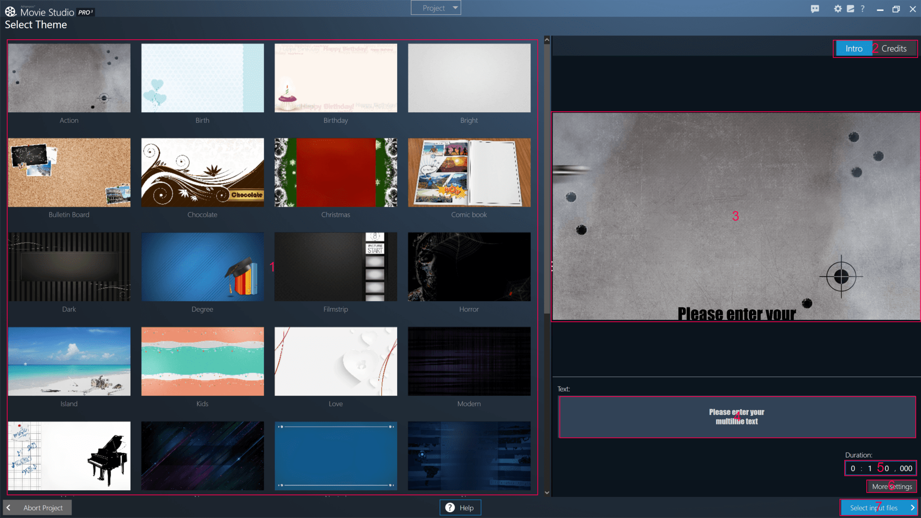The image size is (921, 518).
Task: Select the Dark theme thumbnail
Action: 69,267
